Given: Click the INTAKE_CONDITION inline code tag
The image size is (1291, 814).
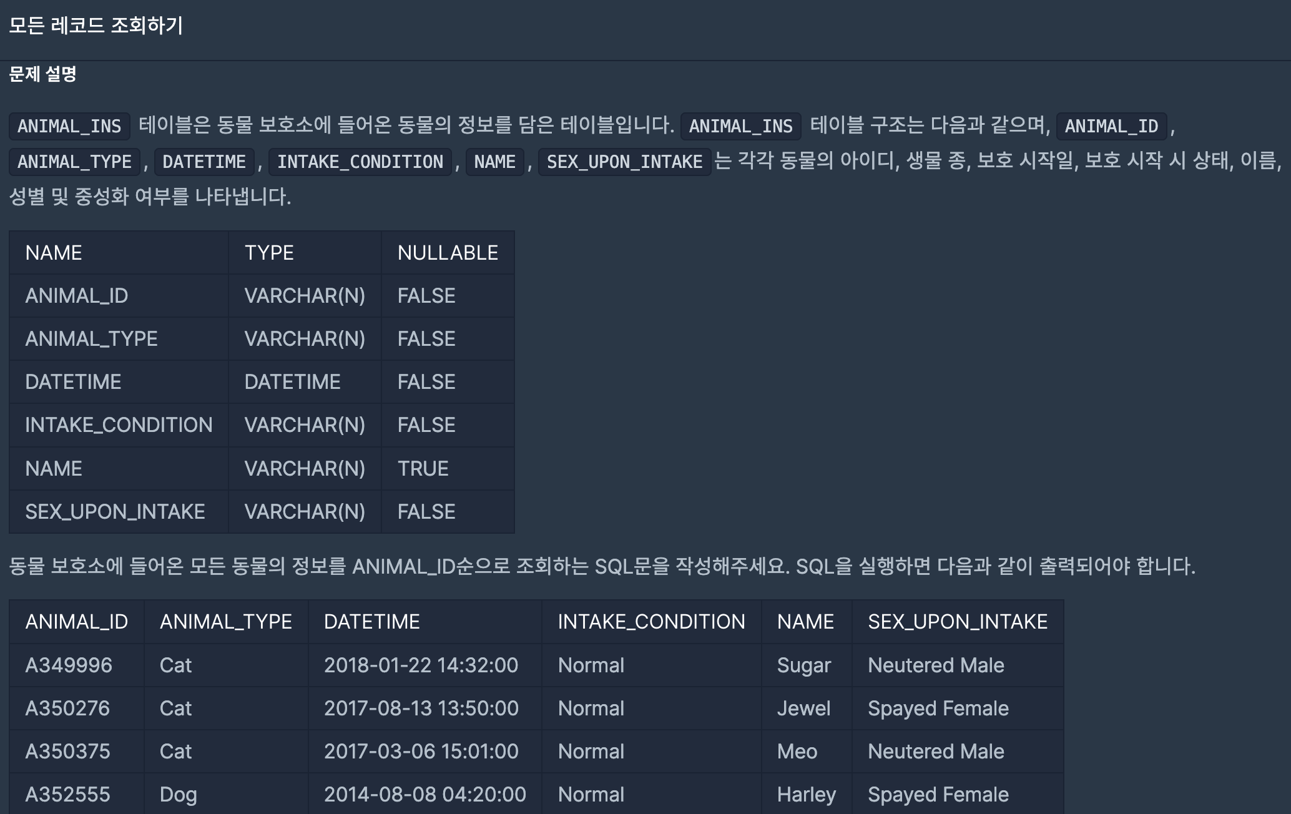Looking at the screenshot, I should (x=360, y=162).
